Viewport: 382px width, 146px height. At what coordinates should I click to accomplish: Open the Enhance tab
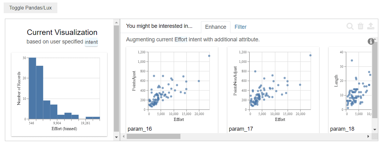point(216,27)
